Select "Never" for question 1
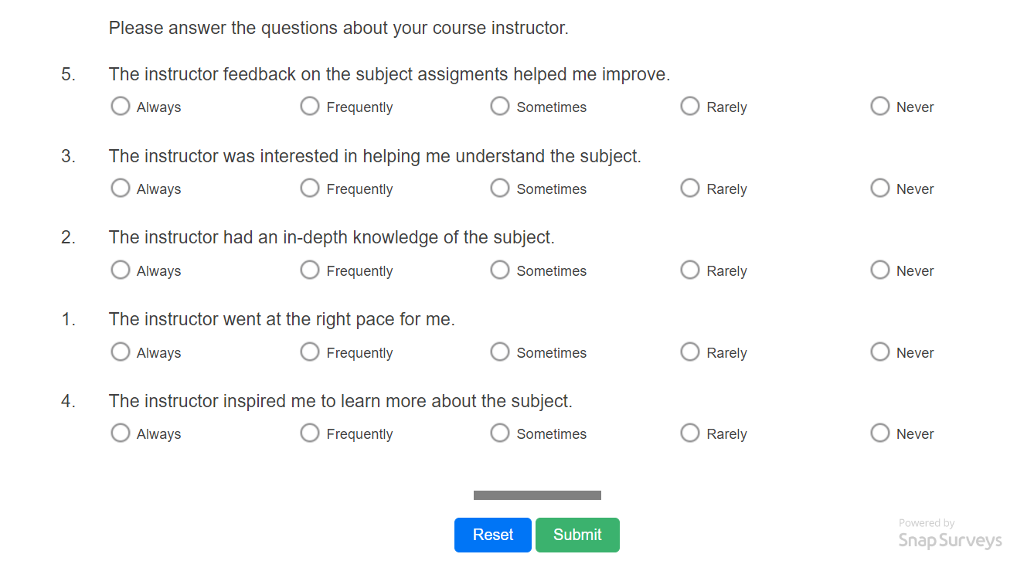Screen dimensions: 1017x571 (x=879, y=352)
